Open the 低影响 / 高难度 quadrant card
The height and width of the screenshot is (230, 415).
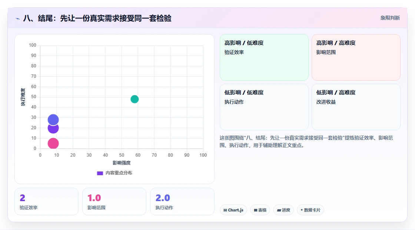point(356,107)
